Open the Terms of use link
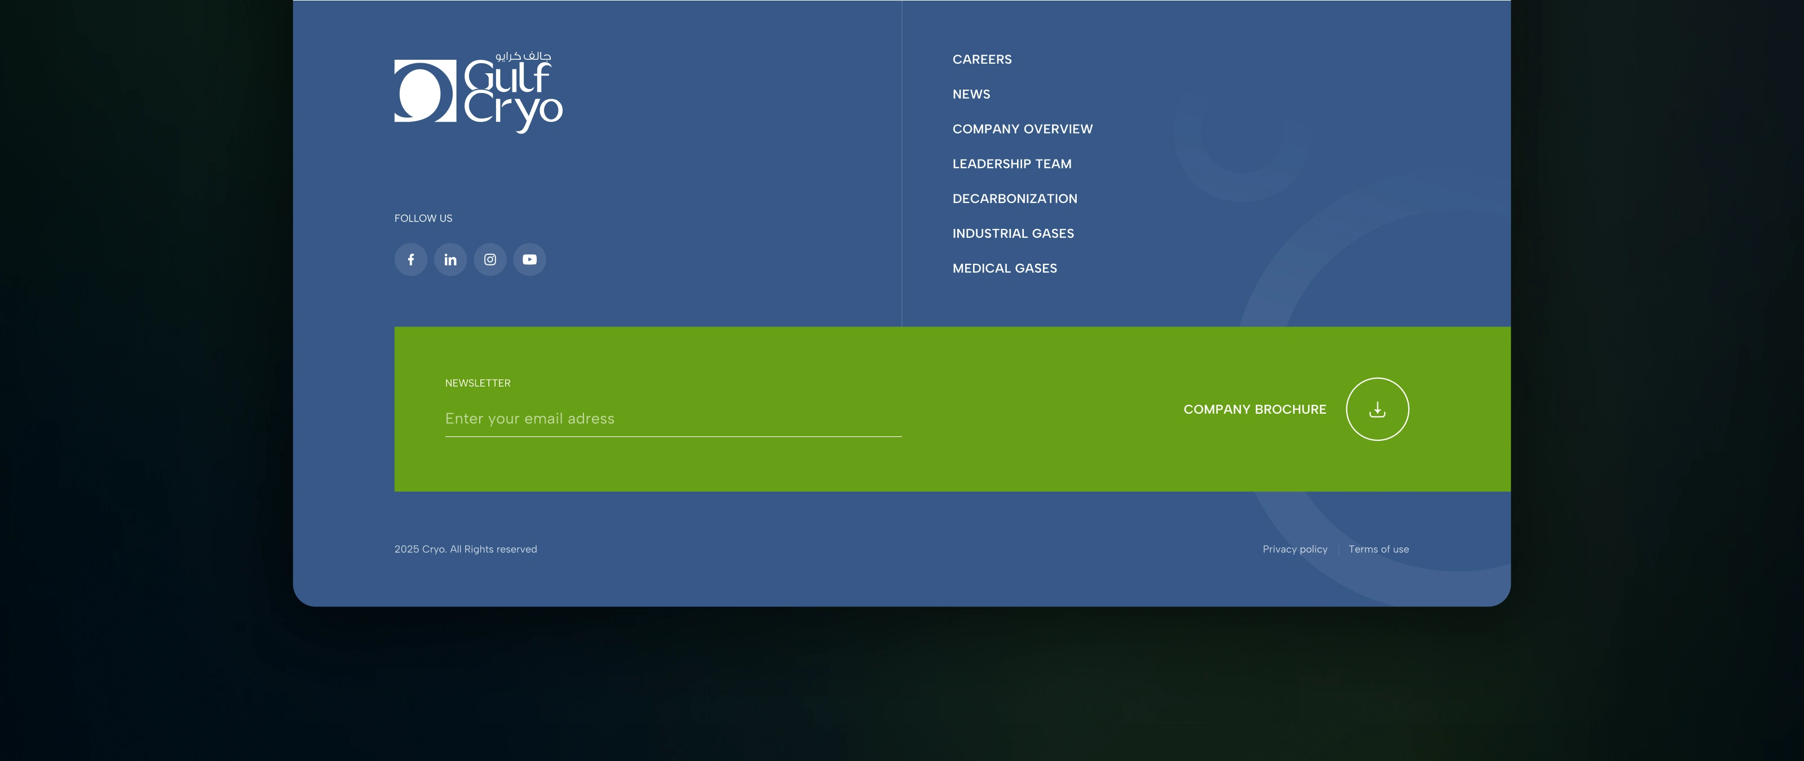This screenshot has height=761, width=1804. [1378, 549]
